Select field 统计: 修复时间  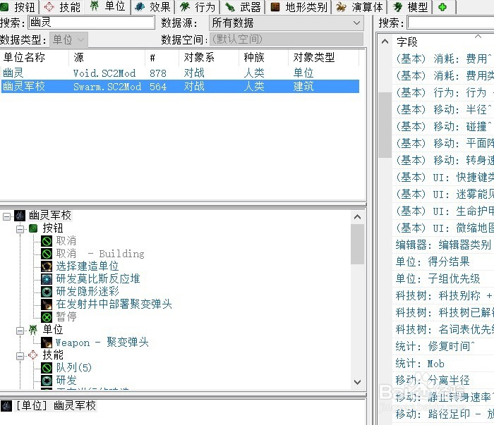(444, 346)
